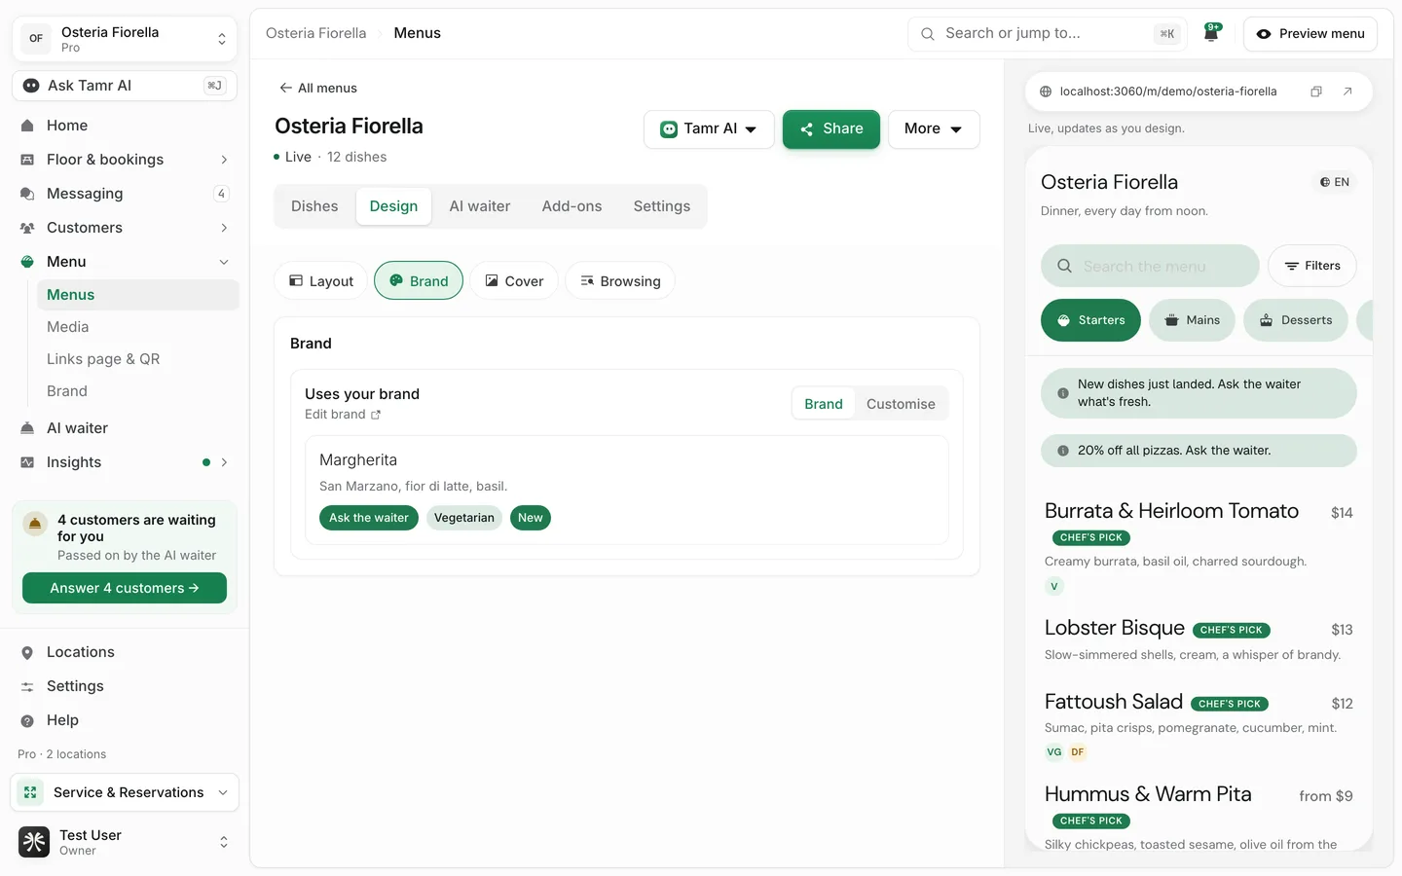This screenshot has width=1402, height=876.
Task: Click the Edit brand external link icon
Action: (x=376, y=415)
